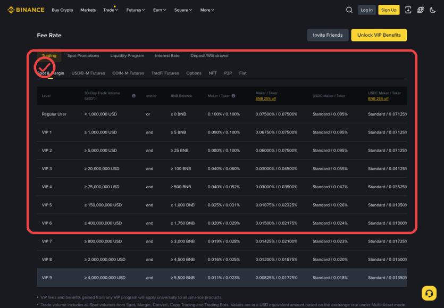Open the customer support headset icon
444x308 pixels.
[429, 293]
